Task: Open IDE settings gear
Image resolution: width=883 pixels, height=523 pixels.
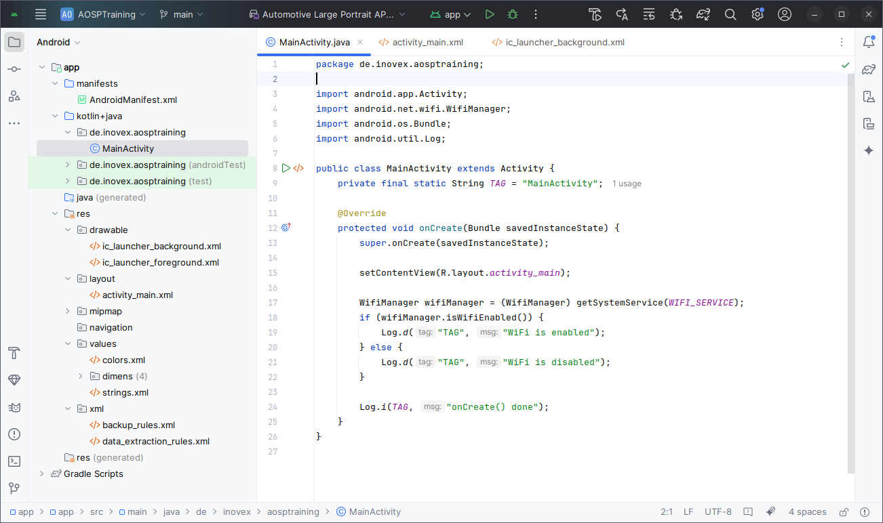Action: coord(758,14)
